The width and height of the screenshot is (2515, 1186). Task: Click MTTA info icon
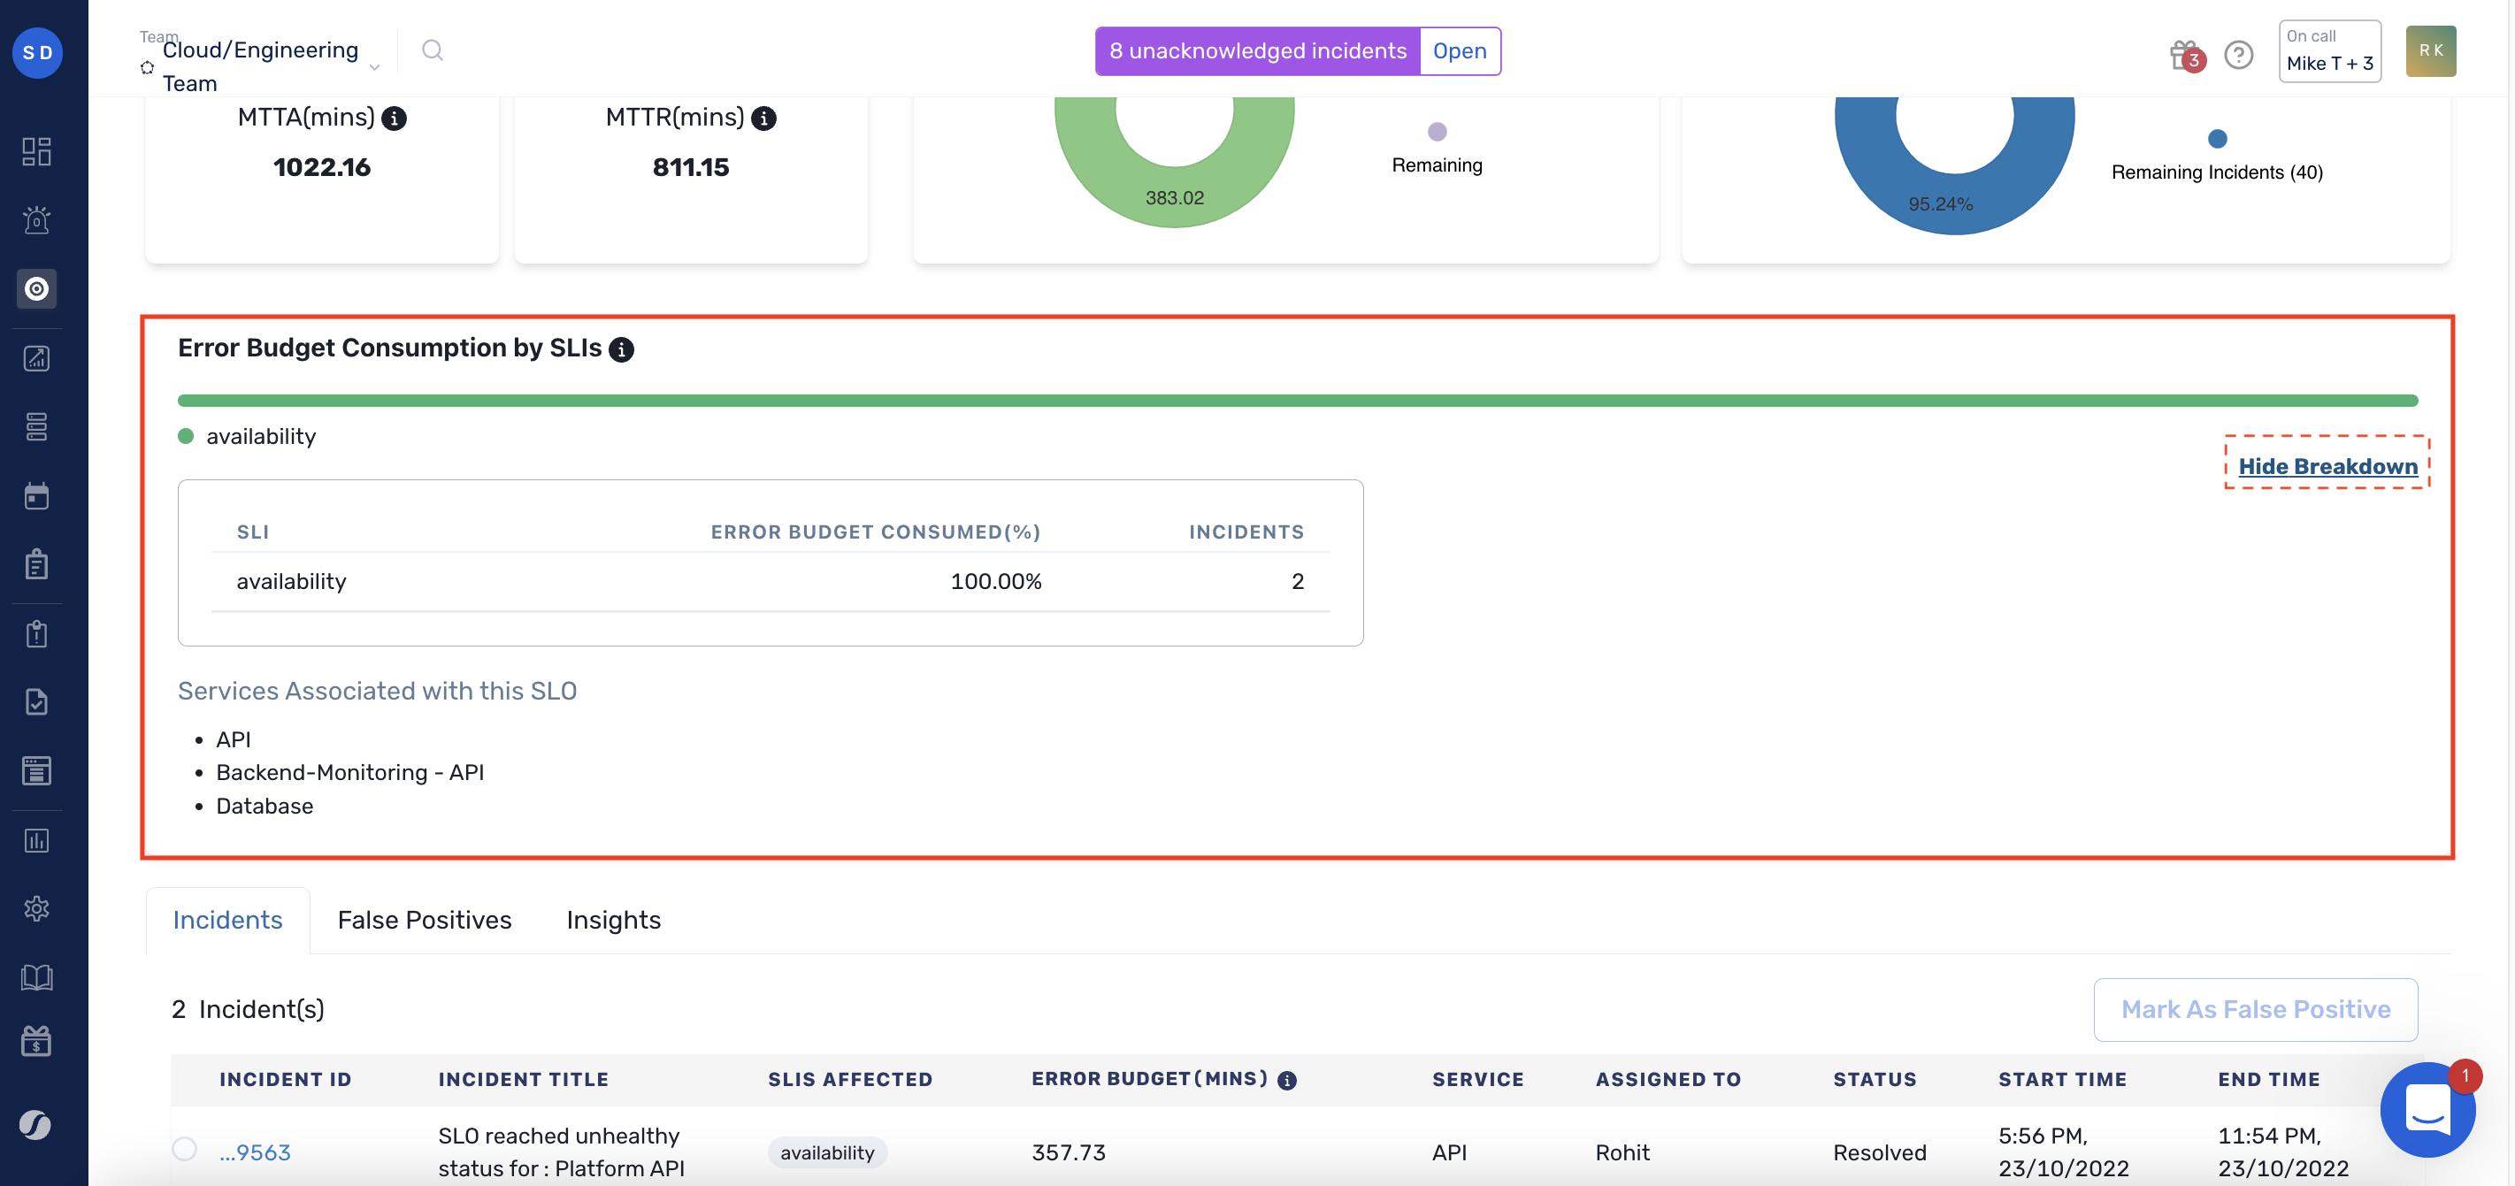pos(395,119)
